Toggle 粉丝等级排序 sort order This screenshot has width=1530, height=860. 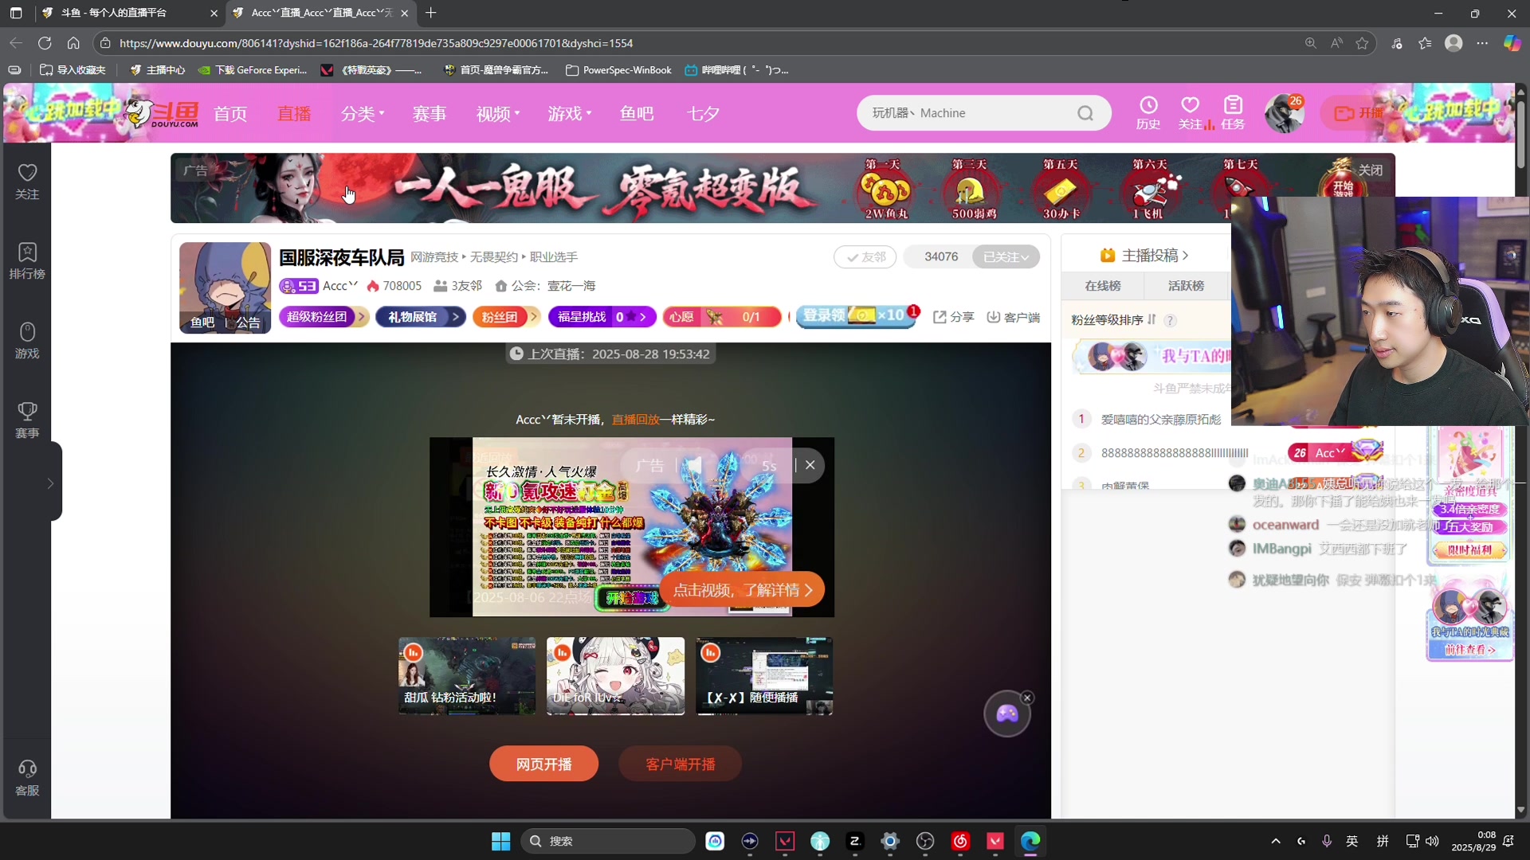pyautogui.click(x=1153, y=319)
